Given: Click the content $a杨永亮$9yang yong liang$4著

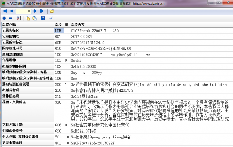Looking at the screenshot, I should [x=101, y=137].
